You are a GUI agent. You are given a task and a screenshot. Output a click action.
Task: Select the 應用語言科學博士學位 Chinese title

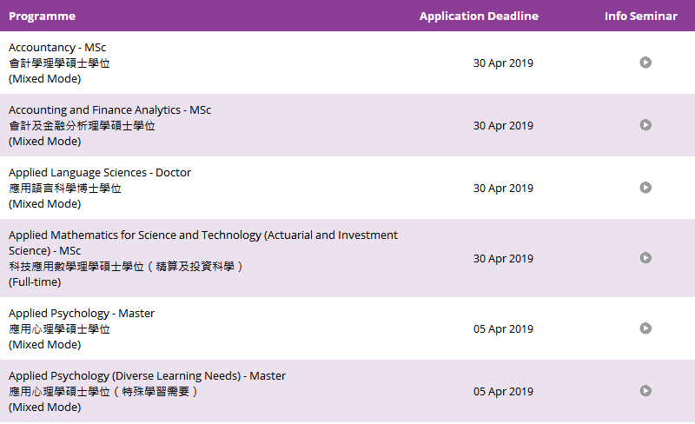tap(65, 189)
